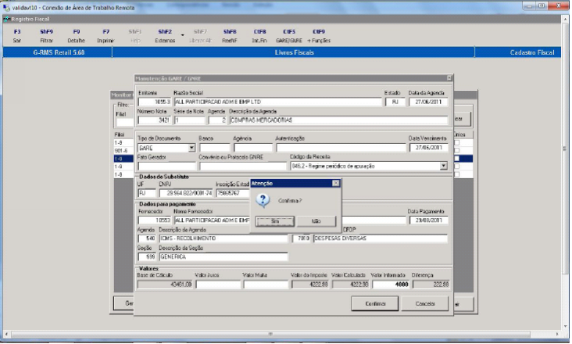Click F7 Imprimir toolbar item
This screenshot has height=344, width=572.
105,36
